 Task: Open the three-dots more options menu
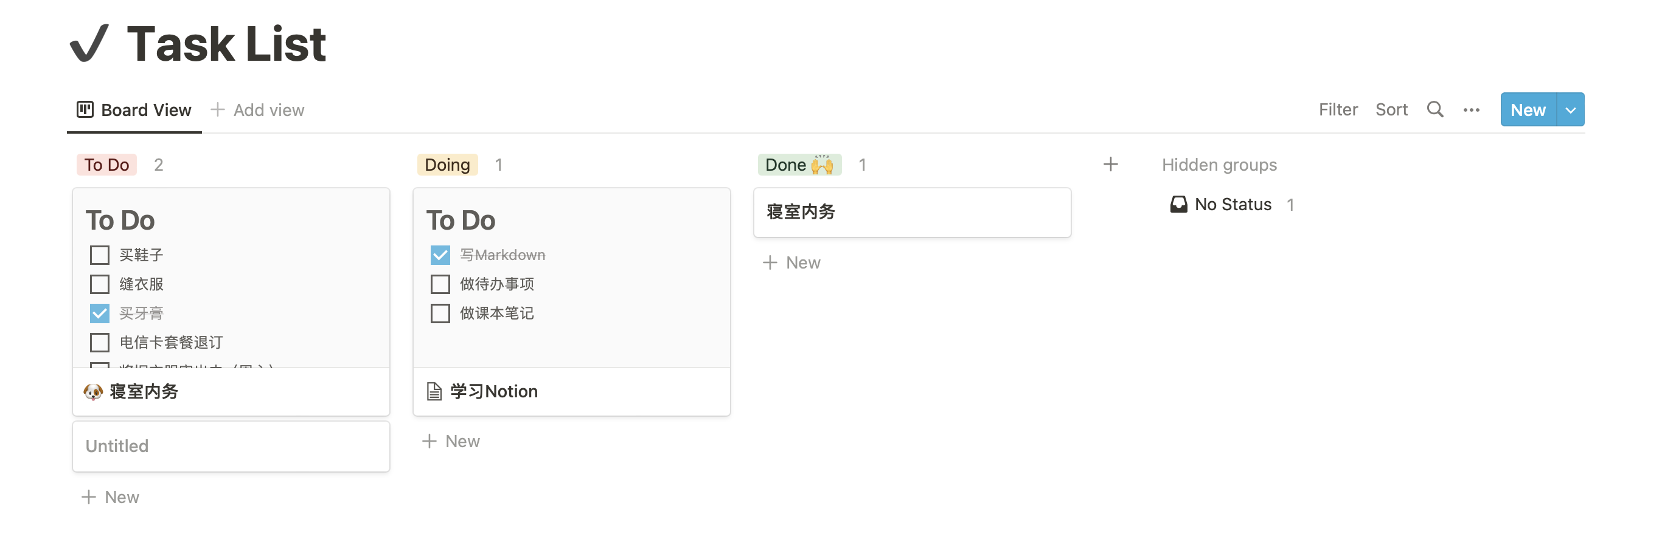click(x=1471, y=110)
